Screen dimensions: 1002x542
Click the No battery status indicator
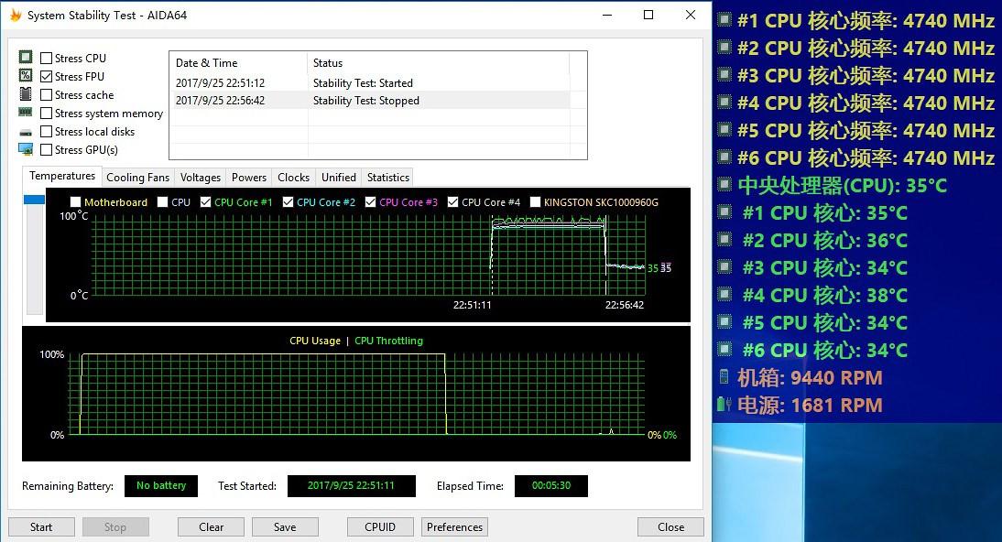point(160,485)
